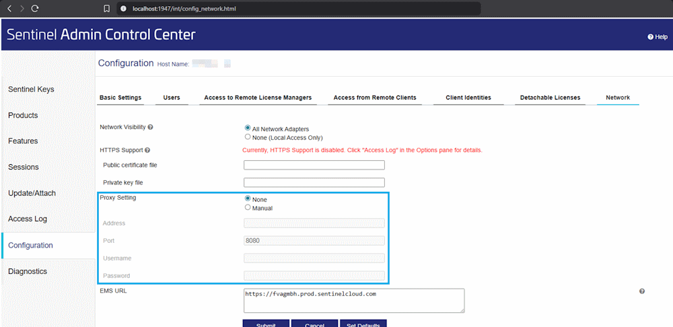Click help icon next to Network Visibility

tap(150, 127)
